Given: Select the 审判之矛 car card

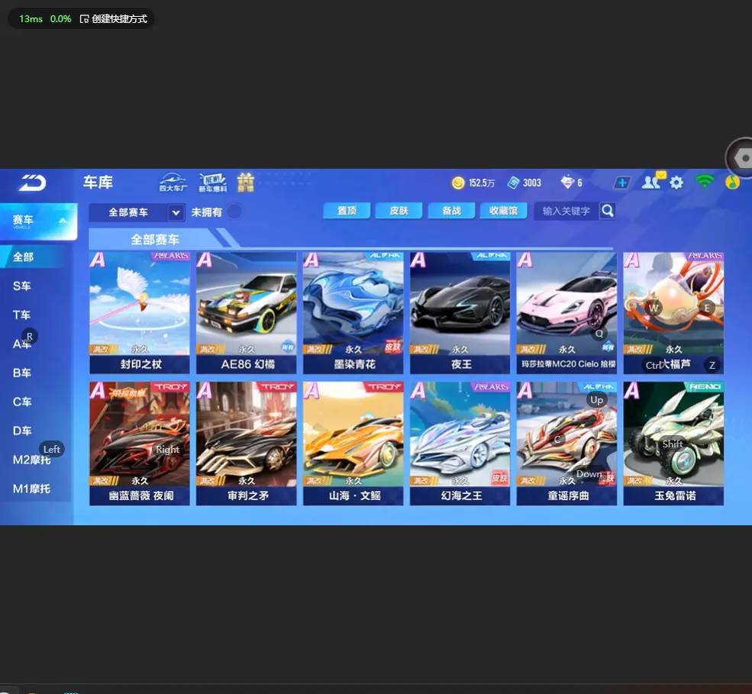Looking at the screenshot, I should pyautogui.click(x=247, y=444).
